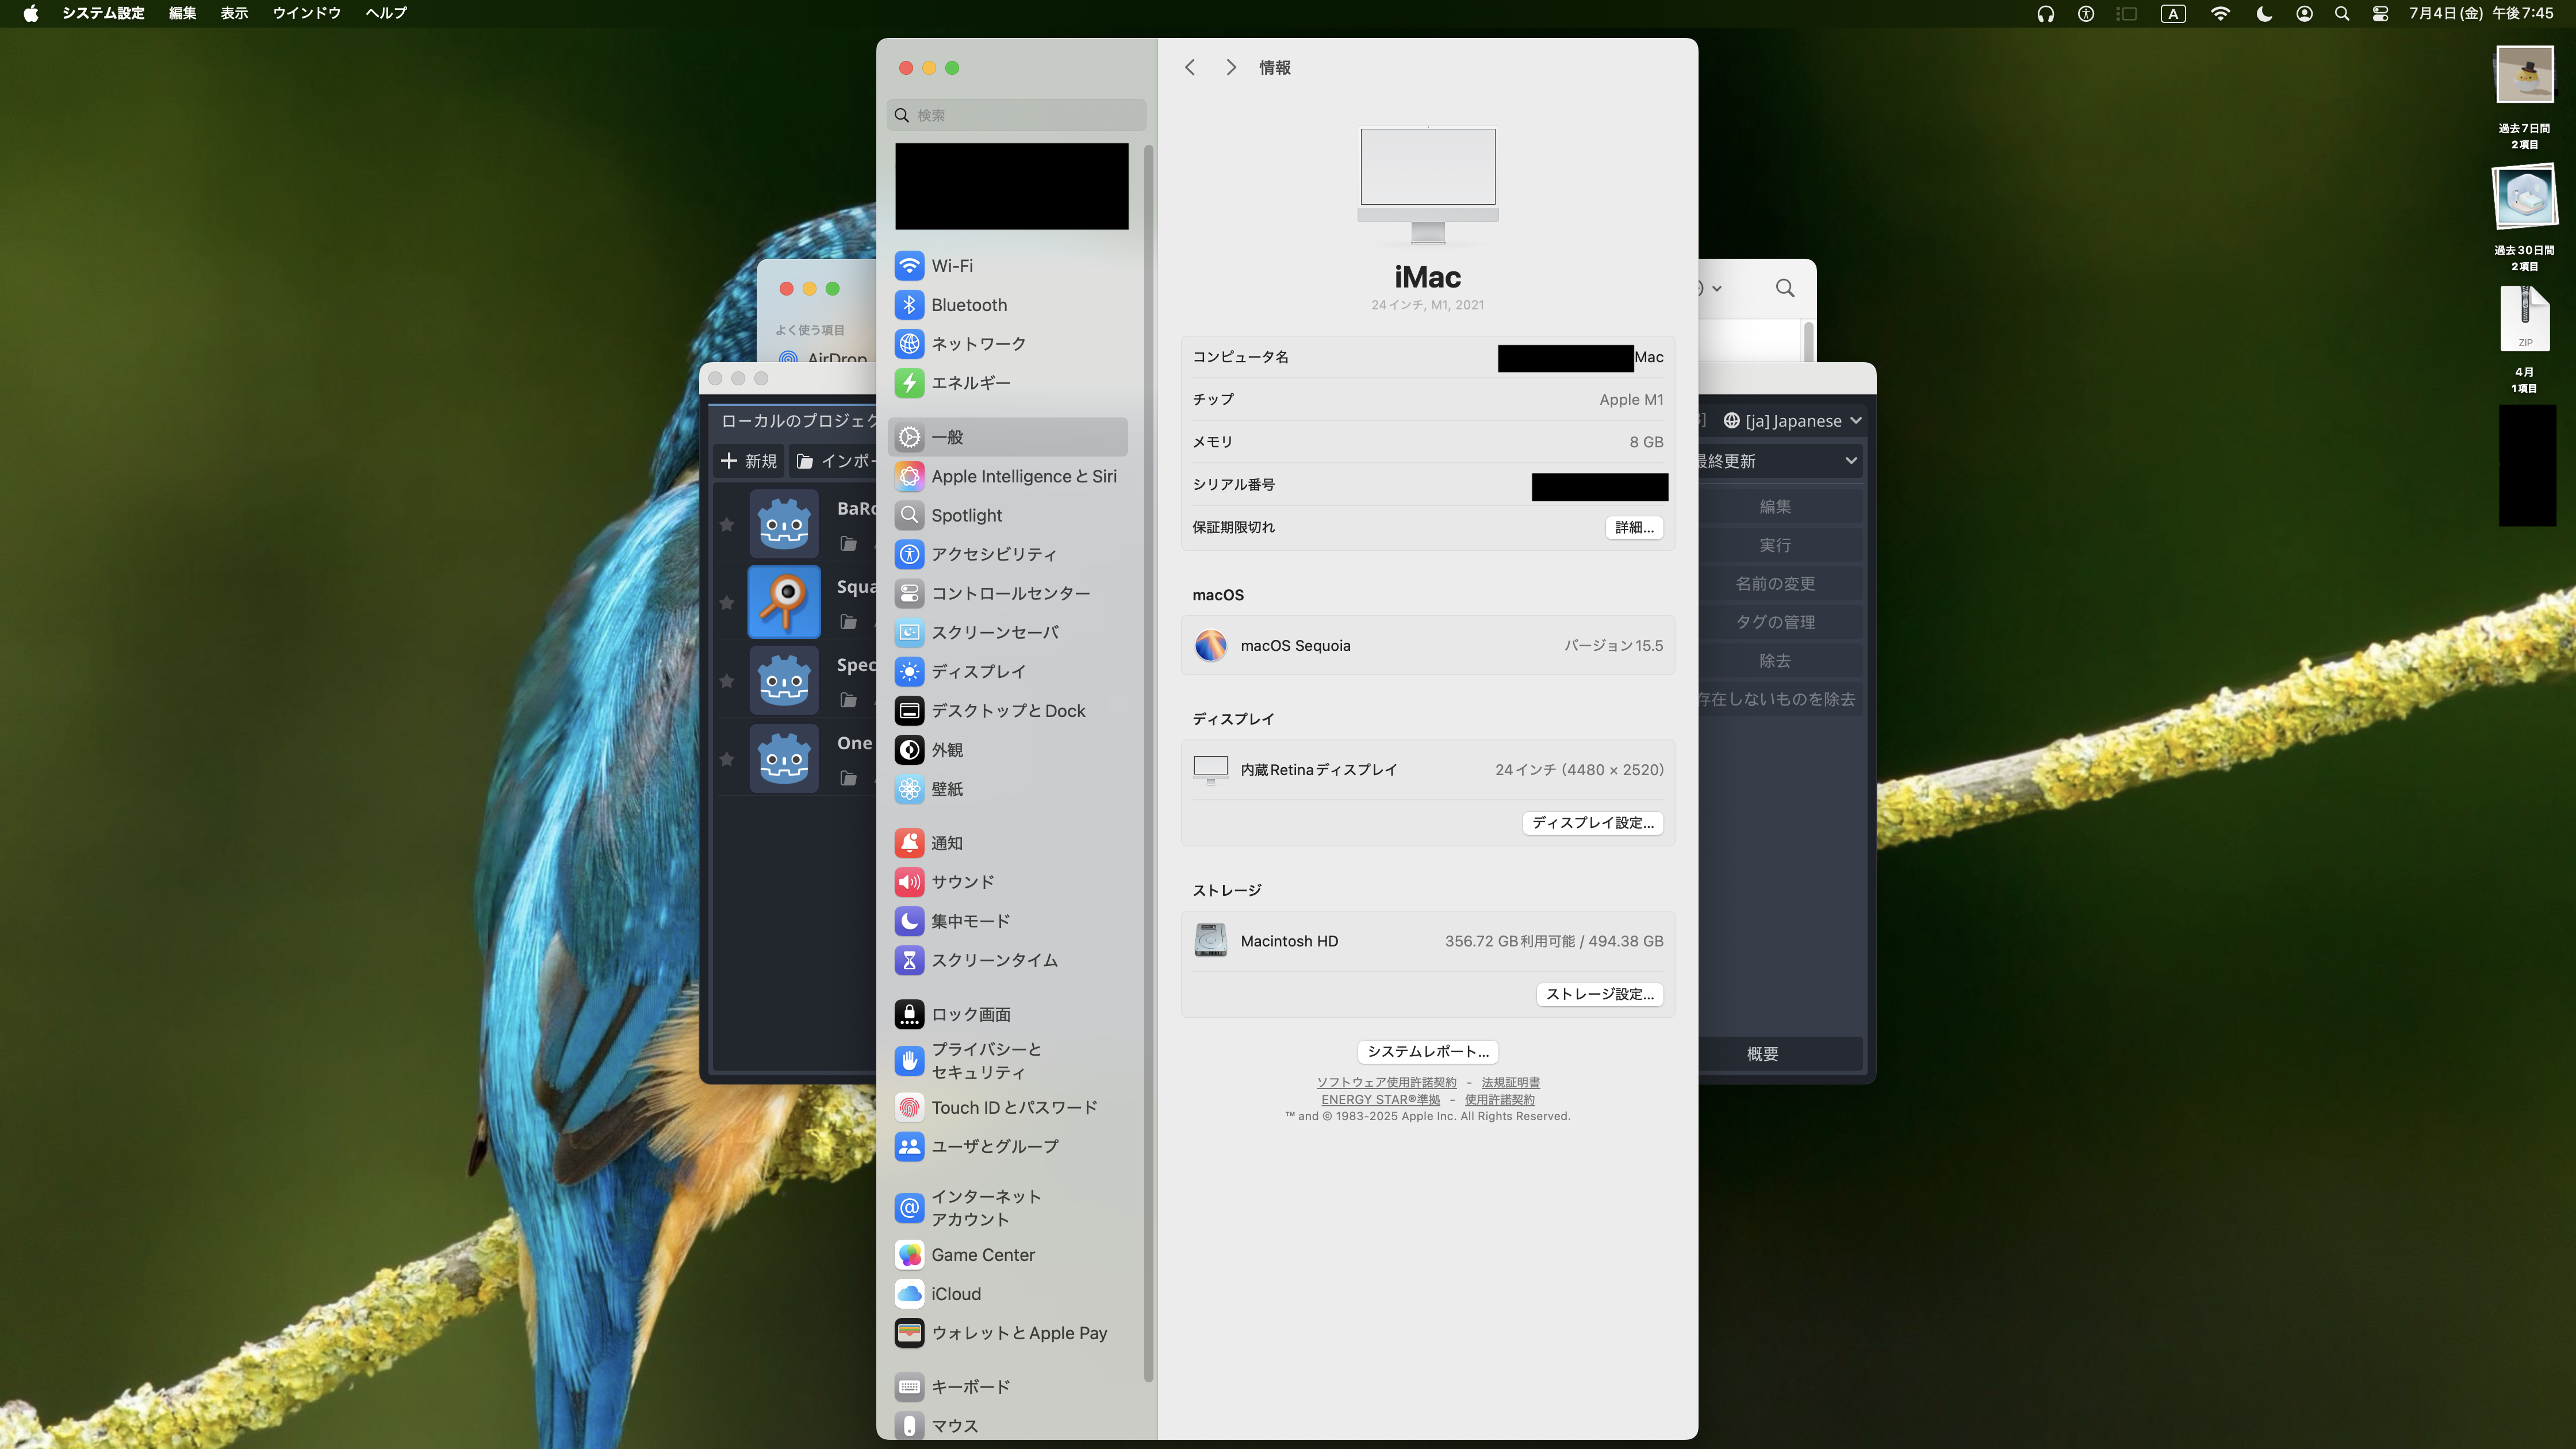
Task: Select コントロールセンター in sidebar
Action: 1008,594
